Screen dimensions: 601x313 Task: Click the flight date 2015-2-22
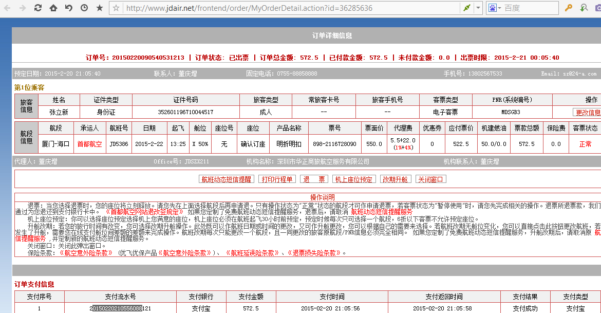tap(149, 144)
